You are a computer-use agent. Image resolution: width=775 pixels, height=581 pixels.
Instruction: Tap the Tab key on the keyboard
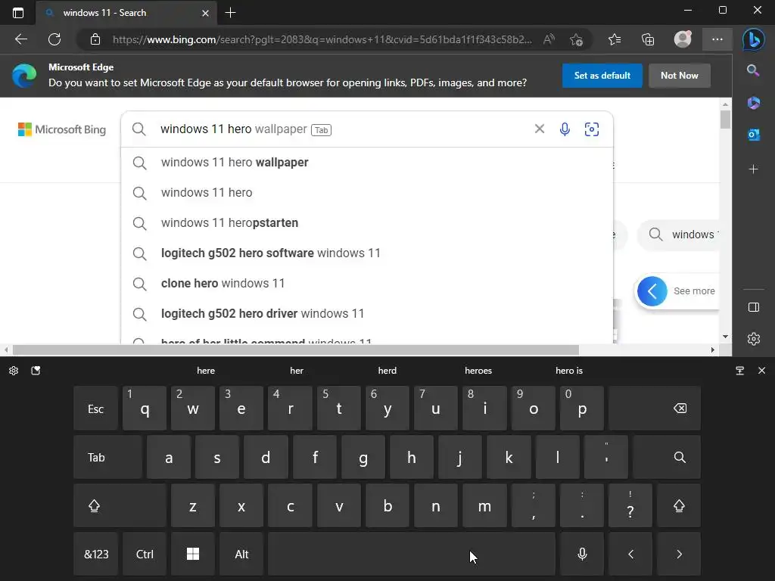107,457
